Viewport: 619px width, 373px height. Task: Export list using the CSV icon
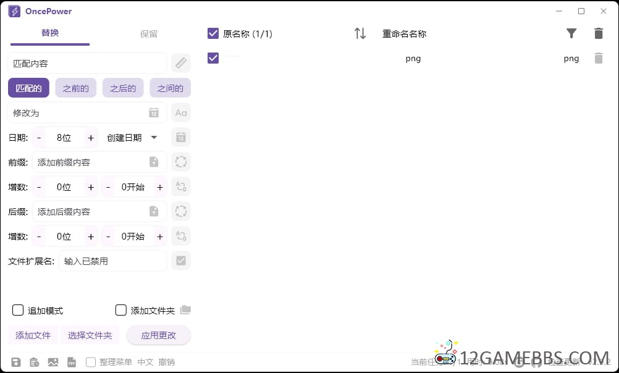click(x=72, y=363)
